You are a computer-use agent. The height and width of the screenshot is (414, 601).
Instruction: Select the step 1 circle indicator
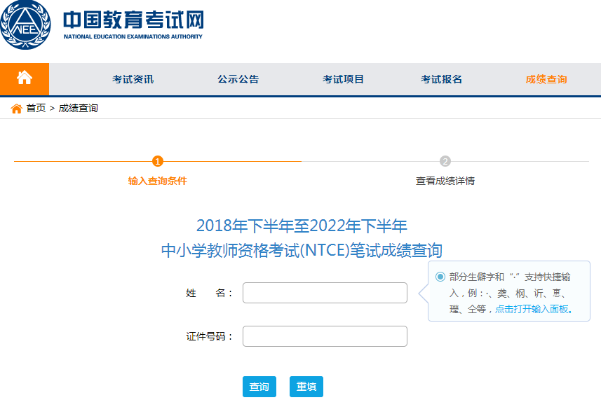(x=158, y=161)
